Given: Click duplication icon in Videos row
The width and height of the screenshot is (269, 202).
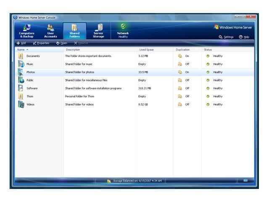Looking at the screenshot, I should (x=180, y=104).
